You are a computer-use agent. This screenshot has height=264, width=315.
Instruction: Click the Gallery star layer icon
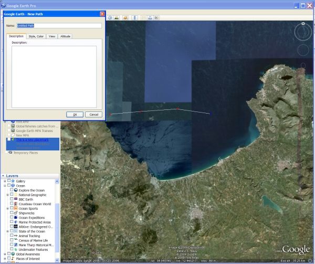(13, 181)
